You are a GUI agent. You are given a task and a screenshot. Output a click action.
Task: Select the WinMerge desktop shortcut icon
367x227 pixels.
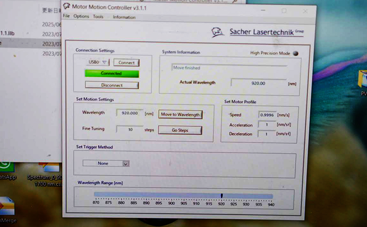(x=6, y=206)
